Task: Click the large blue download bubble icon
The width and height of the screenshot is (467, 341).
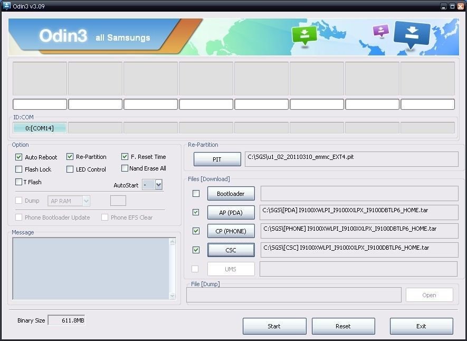Action: [x=412, y=35]
